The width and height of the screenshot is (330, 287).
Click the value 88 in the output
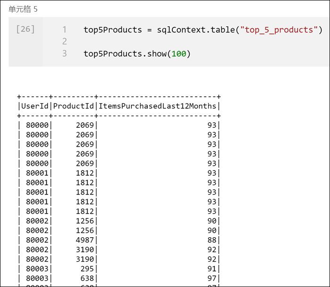click(212, 240)
